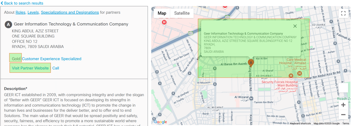The width and height of the screenshot is (351, 126).
Task: Click the Description* heading
Action: pyautogui.click(x=16, y=89)
